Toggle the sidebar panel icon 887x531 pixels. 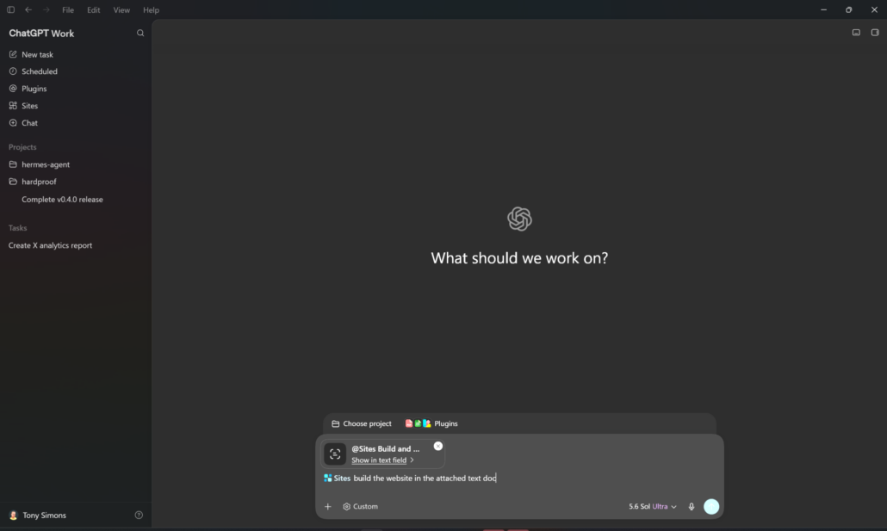(x=10, y=9)
